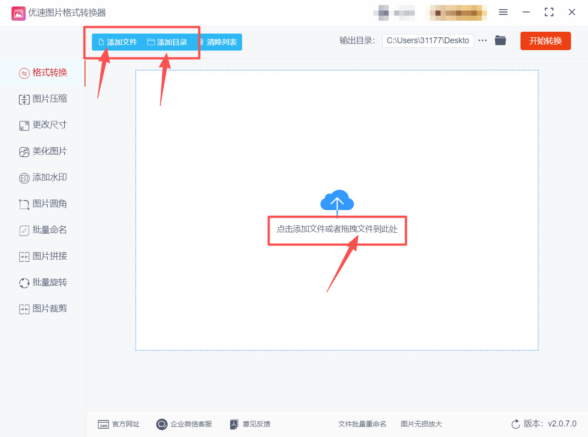This screenshot has height=437, width=588.
Task: Click 添加文件 to add files
Action: [118, 42]
